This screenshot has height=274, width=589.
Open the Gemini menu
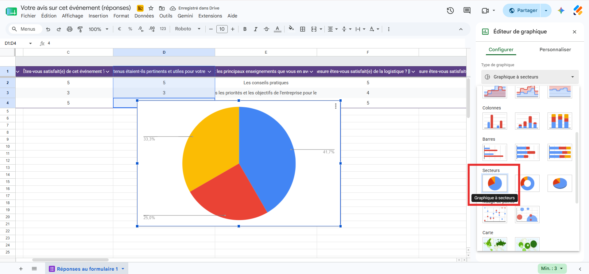coord(185,16)
